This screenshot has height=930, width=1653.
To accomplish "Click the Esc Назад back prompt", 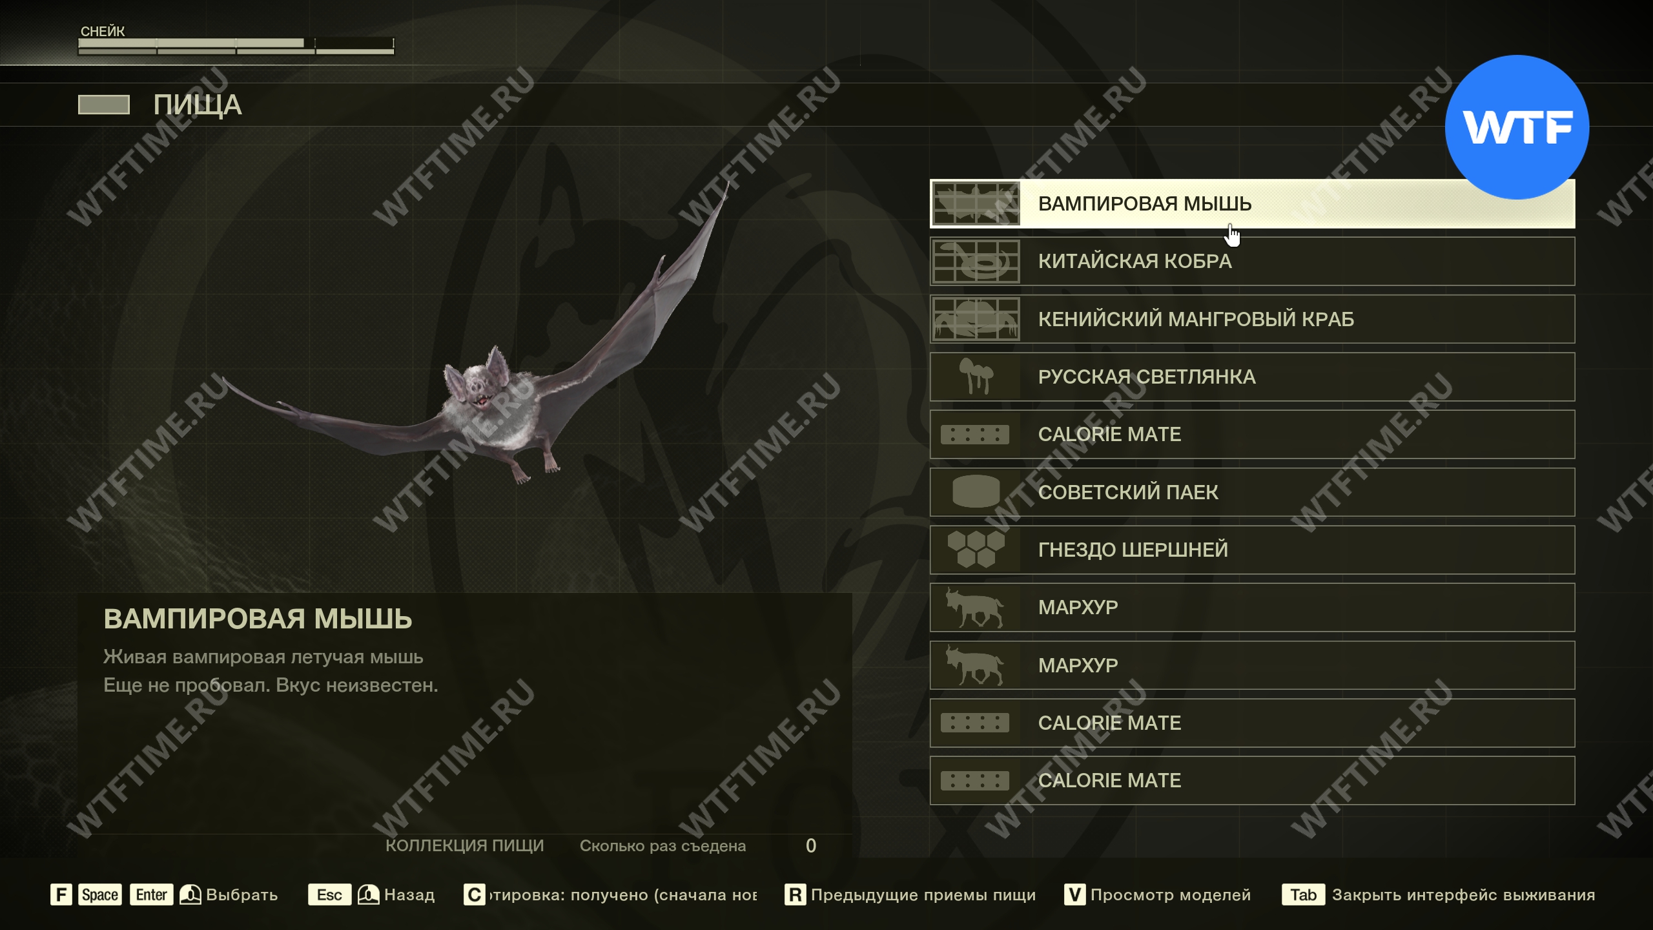I will pos(371,894).
